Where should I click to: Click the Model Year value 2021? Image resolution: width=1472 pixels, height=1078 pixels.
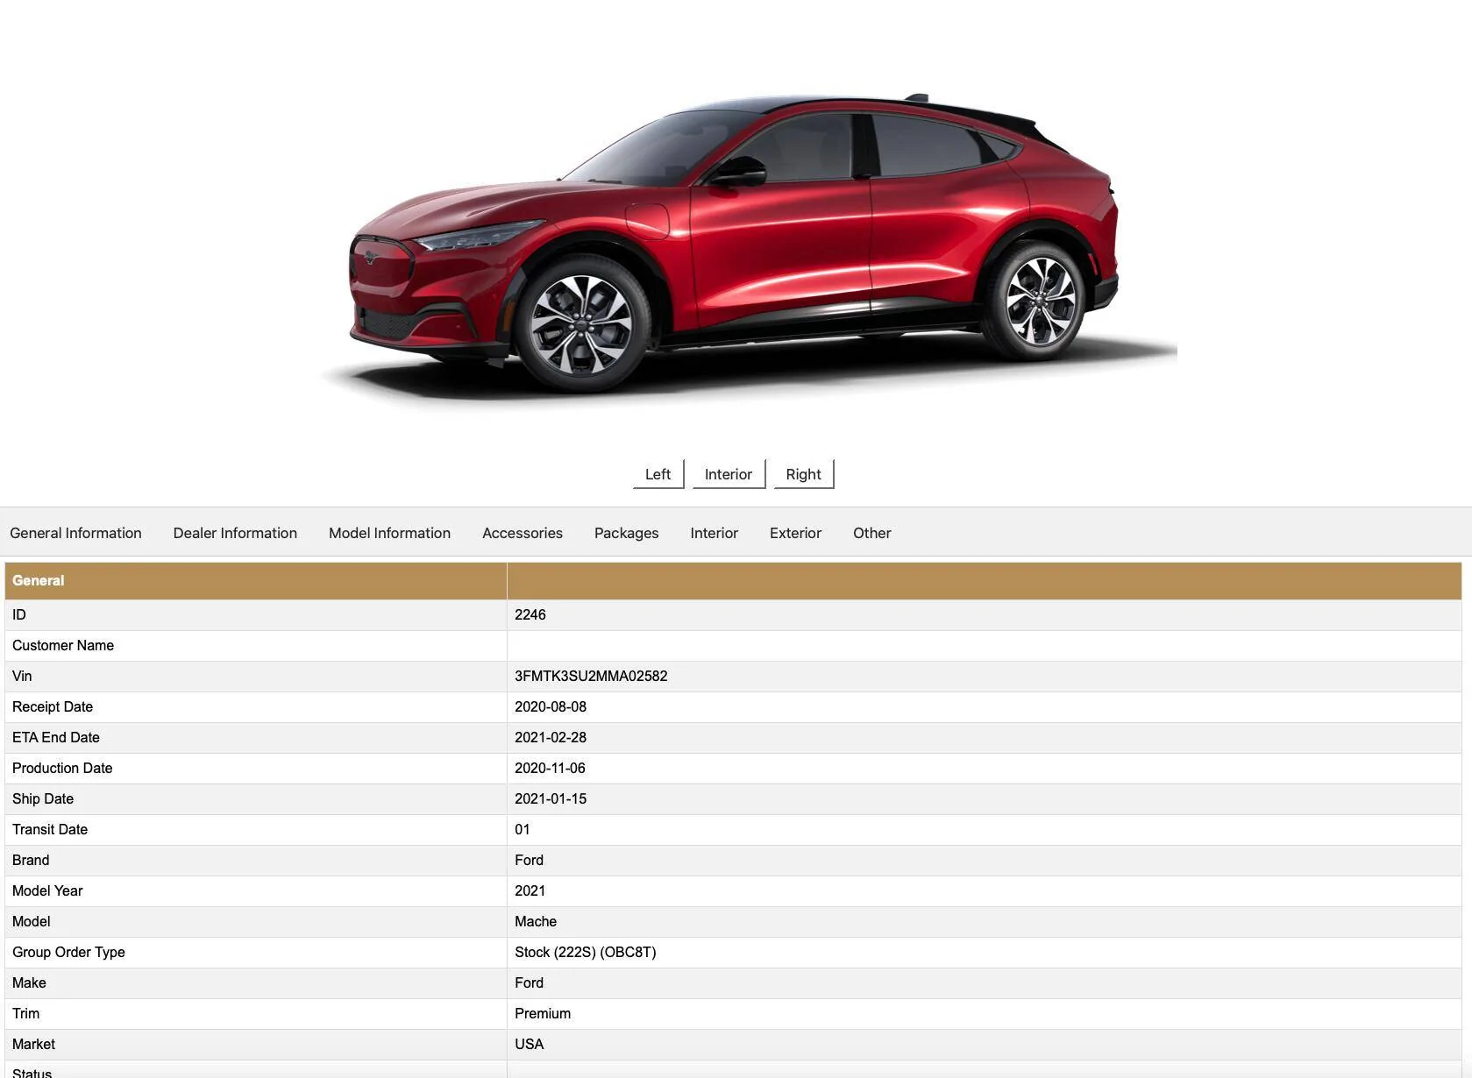pos(530,890)
